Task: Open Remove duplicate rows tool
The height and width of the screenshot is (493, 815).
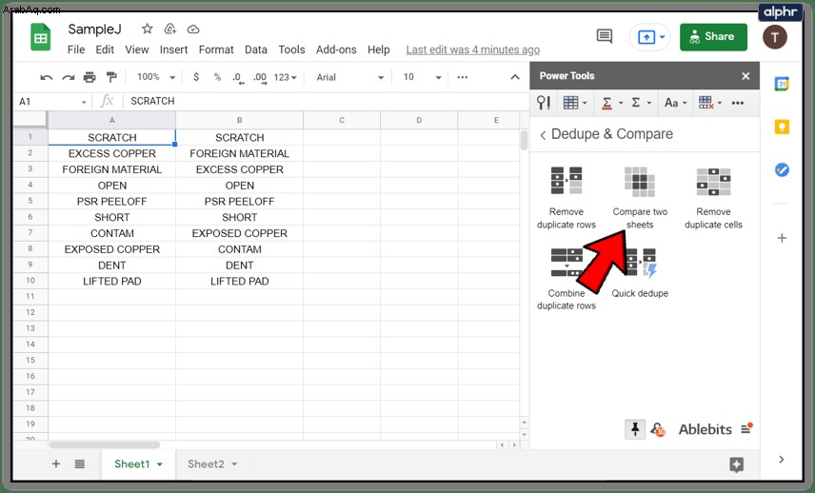Action: (x=567, y=198)
